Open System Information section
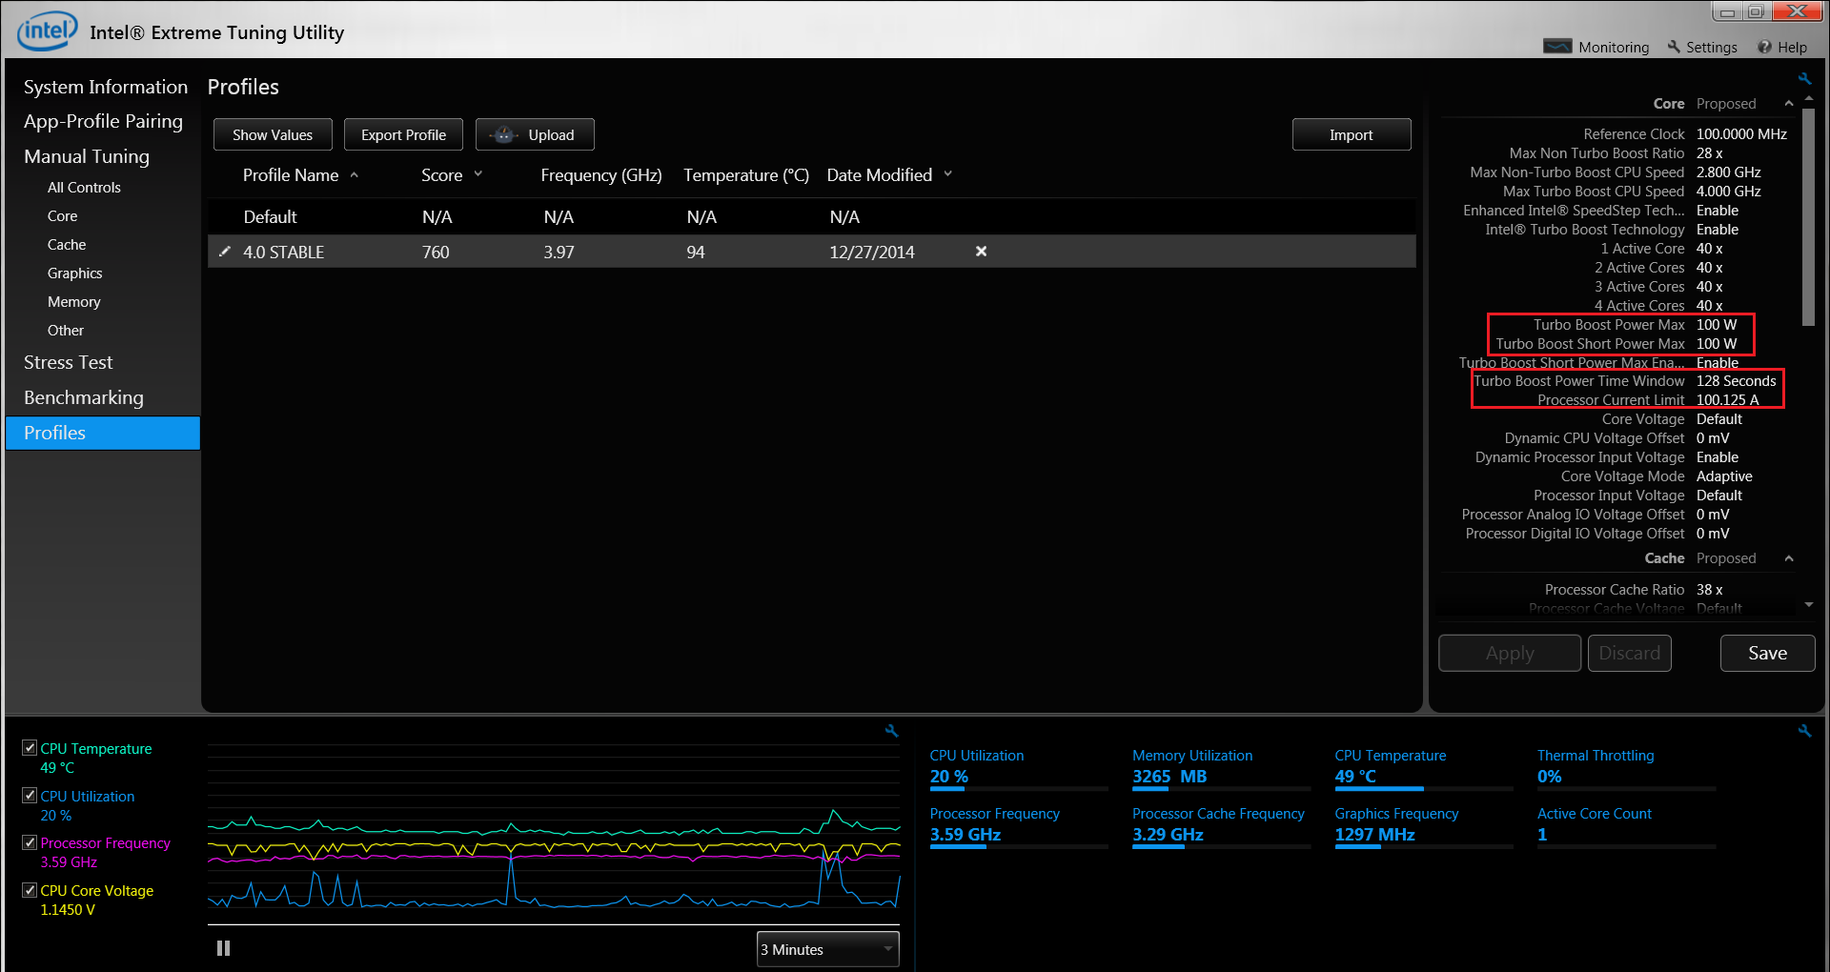The height and width of the screenshot is (972, 1830). [x=106, y=87]
